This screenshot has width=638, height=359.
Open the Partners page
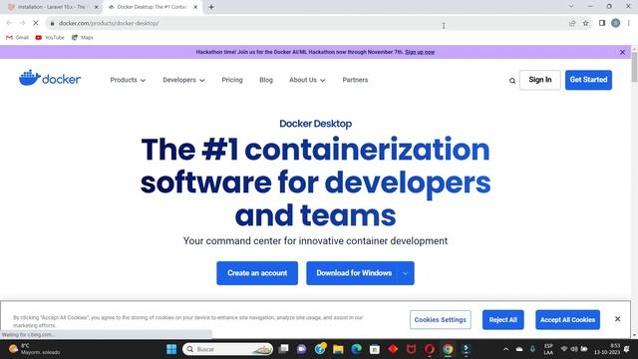tap(355, 80)
